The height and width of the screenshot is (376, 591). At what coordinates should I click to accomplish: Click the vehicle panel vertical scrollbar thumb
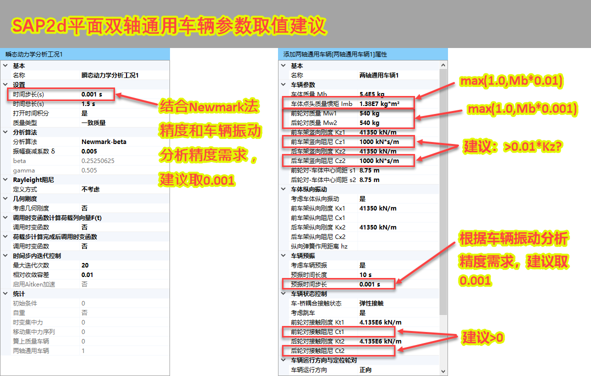pos(443,192)
